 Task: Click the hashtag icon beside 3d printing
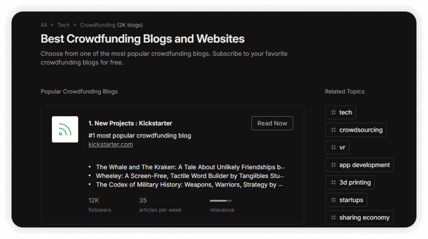pos(333,182)
